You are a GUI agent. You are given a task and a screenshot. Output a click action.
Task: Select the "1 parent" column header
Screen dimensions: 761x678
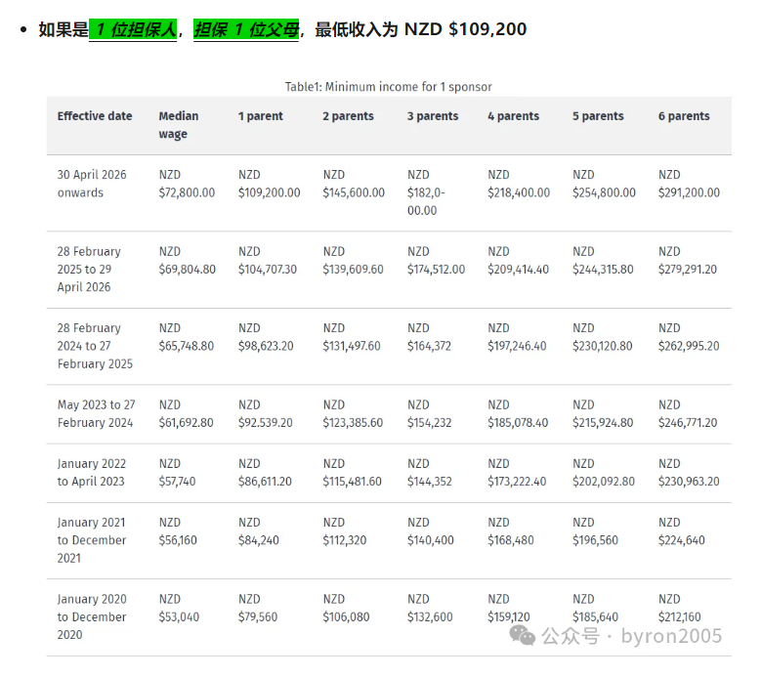point(261,116)
